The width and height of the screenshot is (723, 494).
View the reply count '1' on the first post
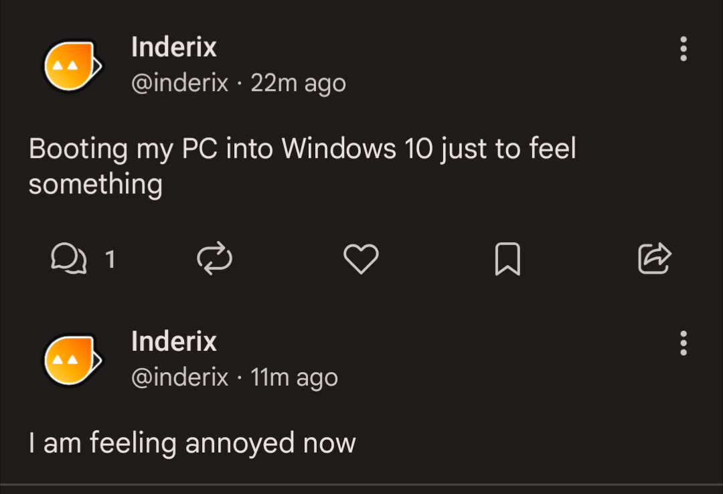pos(110,259)
